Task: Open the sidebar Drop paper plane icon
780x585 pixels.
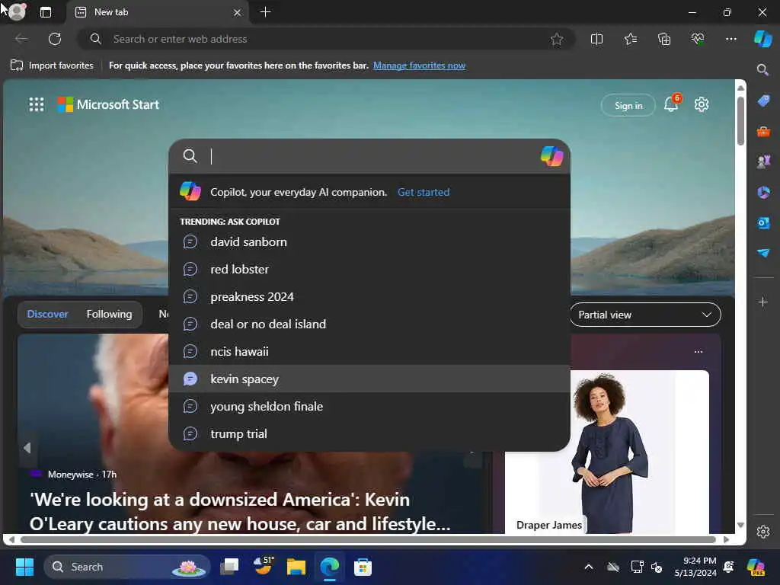Action: [763, 253]
